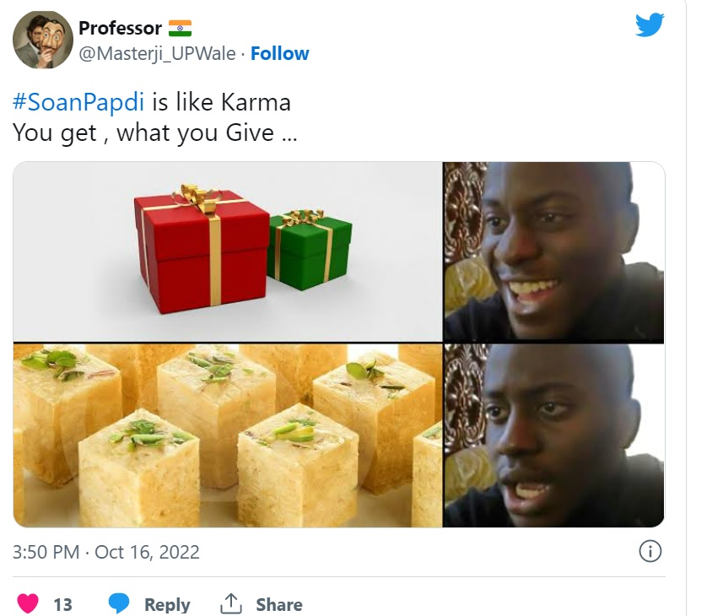This screenshot has width=723, height=616.
Task: Open the smiling man meme image
Action: point(553,251)
